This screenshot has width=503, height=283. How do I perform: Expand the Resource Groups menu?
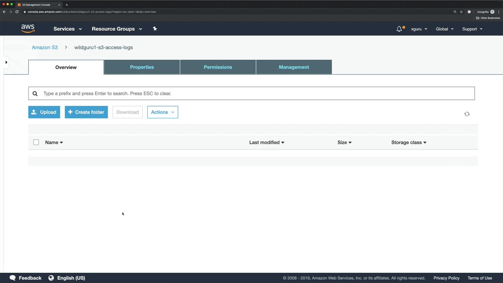pos(117,29)
